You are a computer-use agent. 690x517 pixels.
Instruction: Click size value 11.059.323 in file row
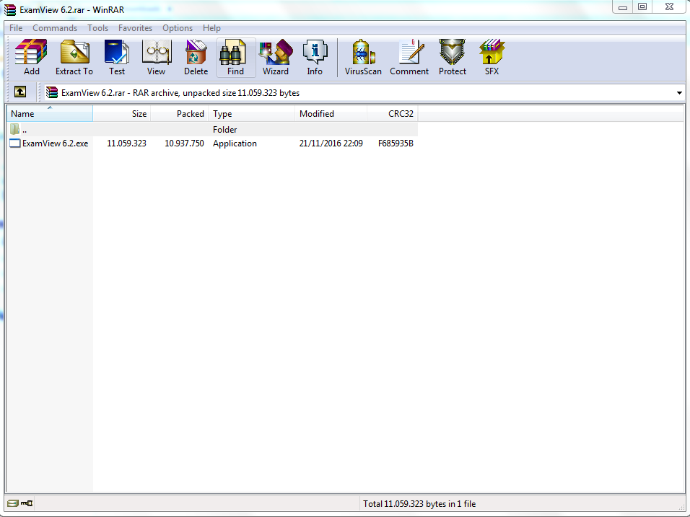click(126, 143)
